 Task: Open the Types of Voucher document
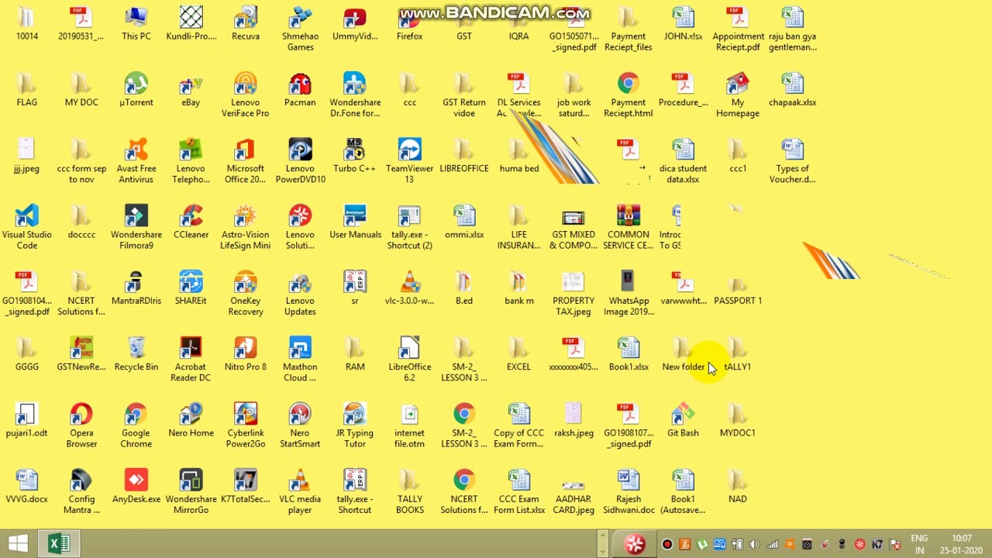pyautogui.click(x=792, y=161)
